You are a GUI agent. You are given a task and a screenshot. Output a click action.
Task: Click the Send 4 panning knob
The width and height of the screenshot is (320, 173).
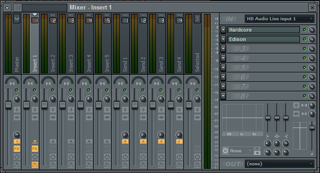coord(175,81)
